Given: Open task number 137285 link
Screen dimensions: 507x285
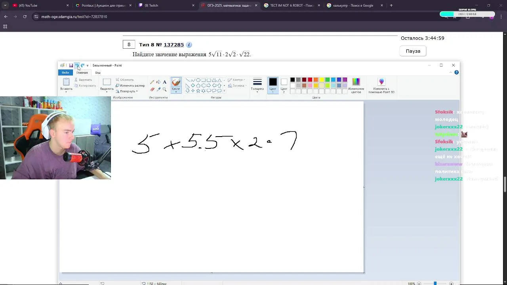Looking at the screenshot, I should coord(173,45).
